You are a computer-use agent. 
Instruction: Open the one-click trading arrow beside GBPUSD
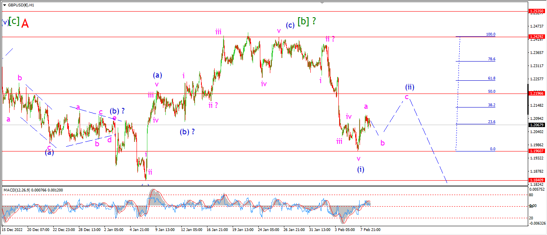[x=4, y=5]
